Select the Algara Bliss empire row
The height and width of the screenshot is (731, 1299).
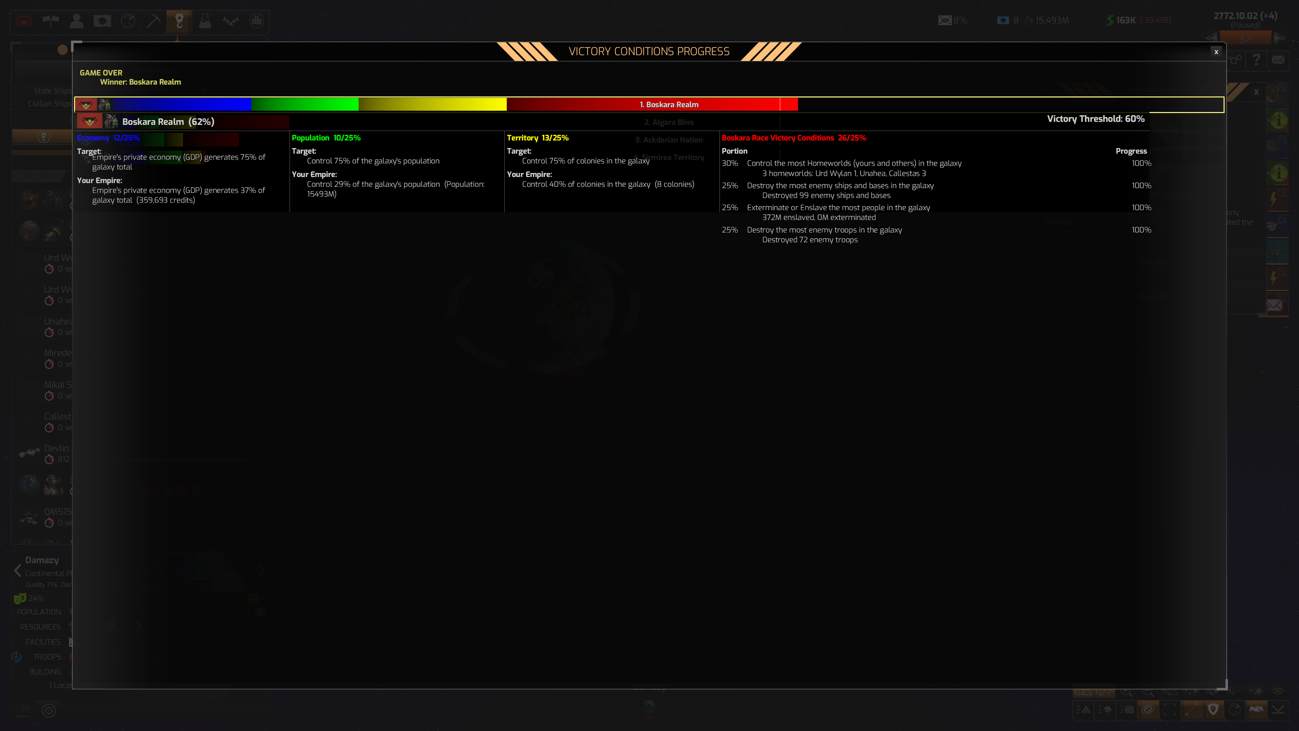pos(669,122)
